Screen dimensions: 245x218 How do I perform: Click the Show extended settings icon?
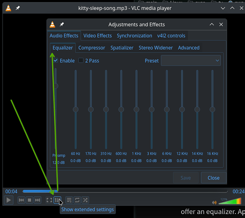click(x=57, y=200)
